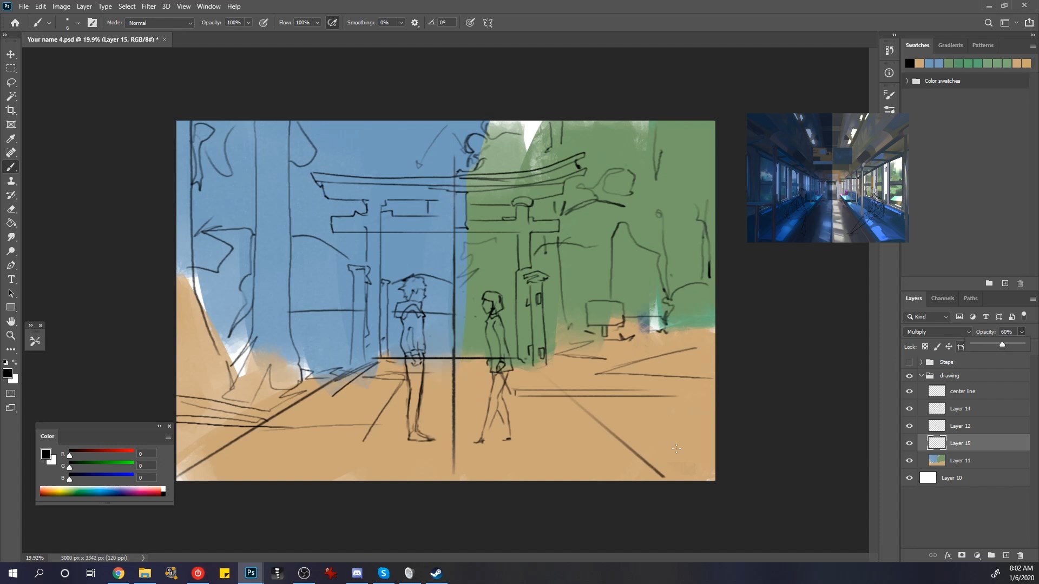Open the History panel icon

[x=889, y=50]
